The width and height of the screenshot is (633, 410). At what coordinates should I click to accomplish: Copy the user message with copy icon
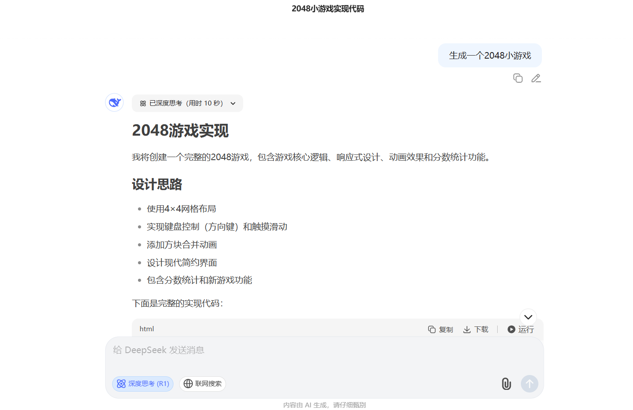[518, 78]
